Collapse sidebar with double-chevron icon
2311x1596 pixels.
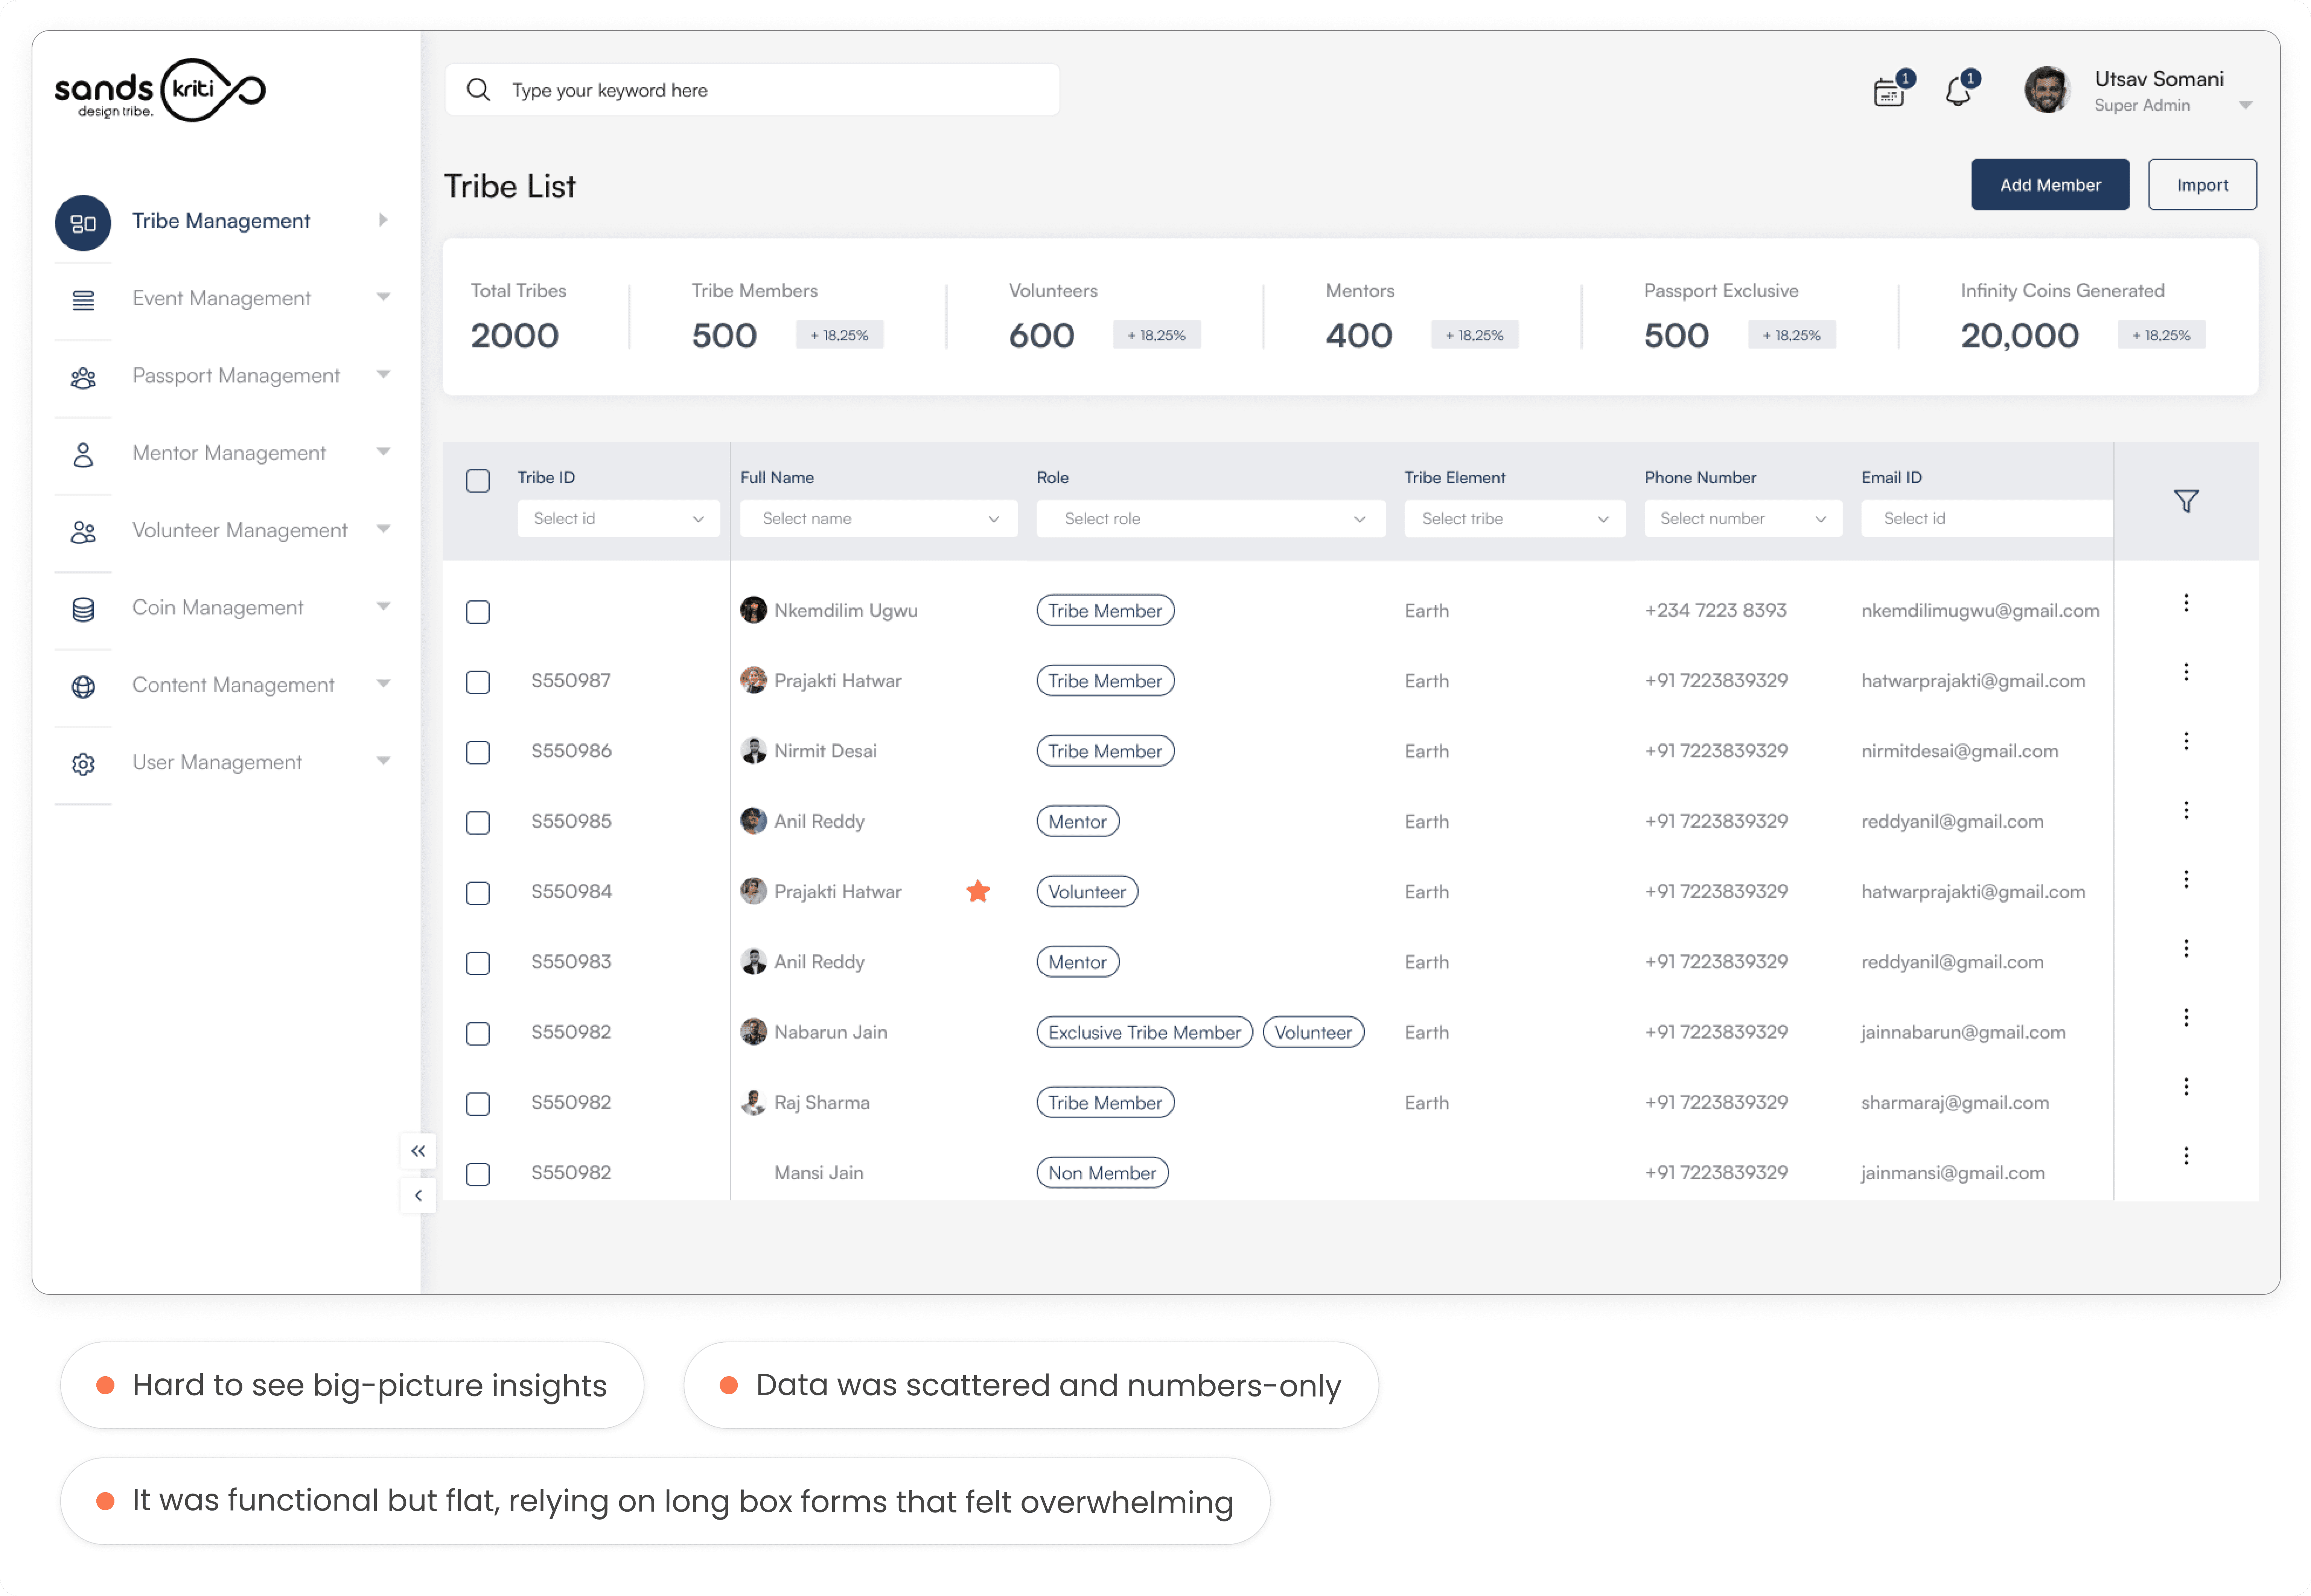point(418,1151)
